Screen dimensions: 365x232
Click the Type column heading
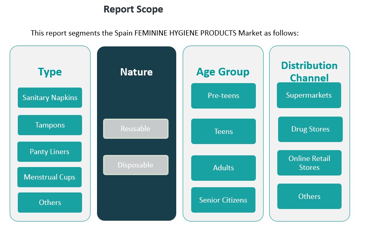pyautogui.click(x=50, y=72)
